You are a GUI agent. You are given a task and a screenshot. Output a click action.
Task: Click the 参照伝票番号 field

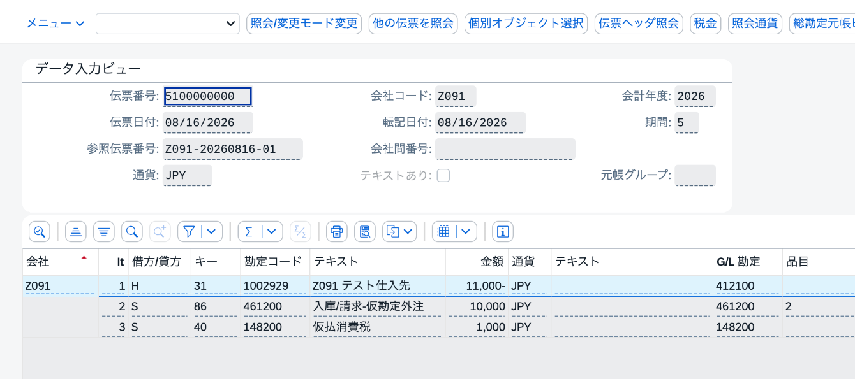[x=233, y=149]
